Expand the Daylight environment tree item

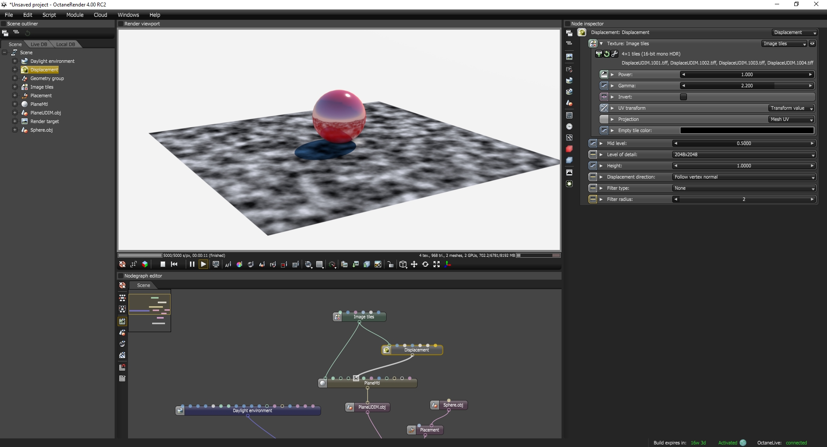[x=15, y=61]
